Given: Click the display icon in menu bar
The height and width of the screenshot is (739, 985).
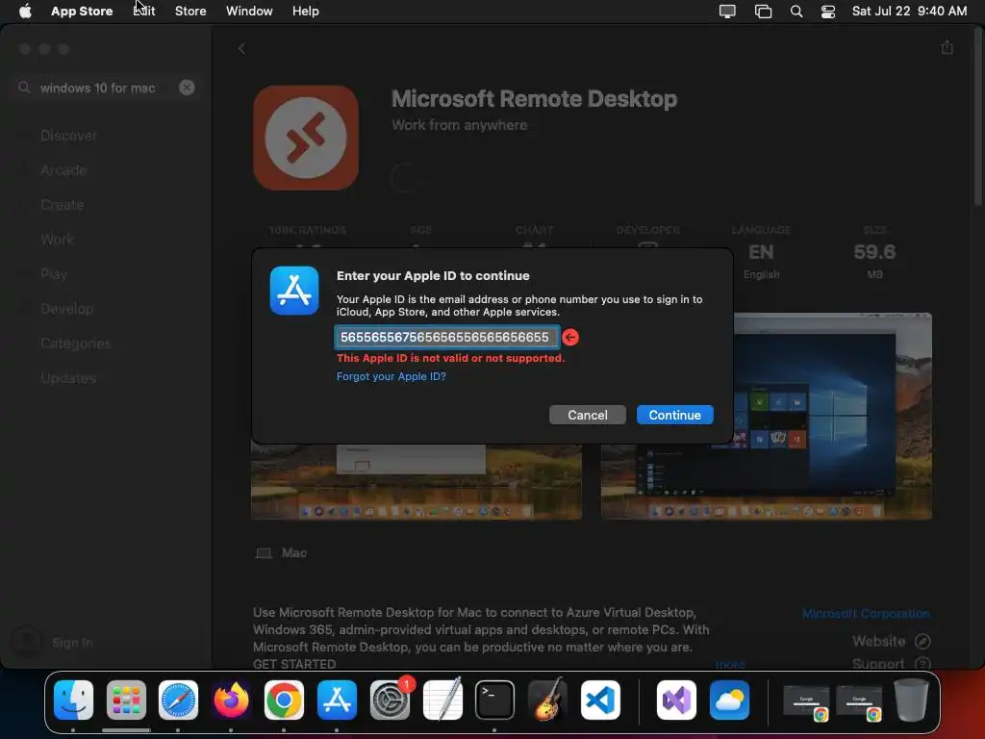Looking at the screenshot, I should (727, 11).
